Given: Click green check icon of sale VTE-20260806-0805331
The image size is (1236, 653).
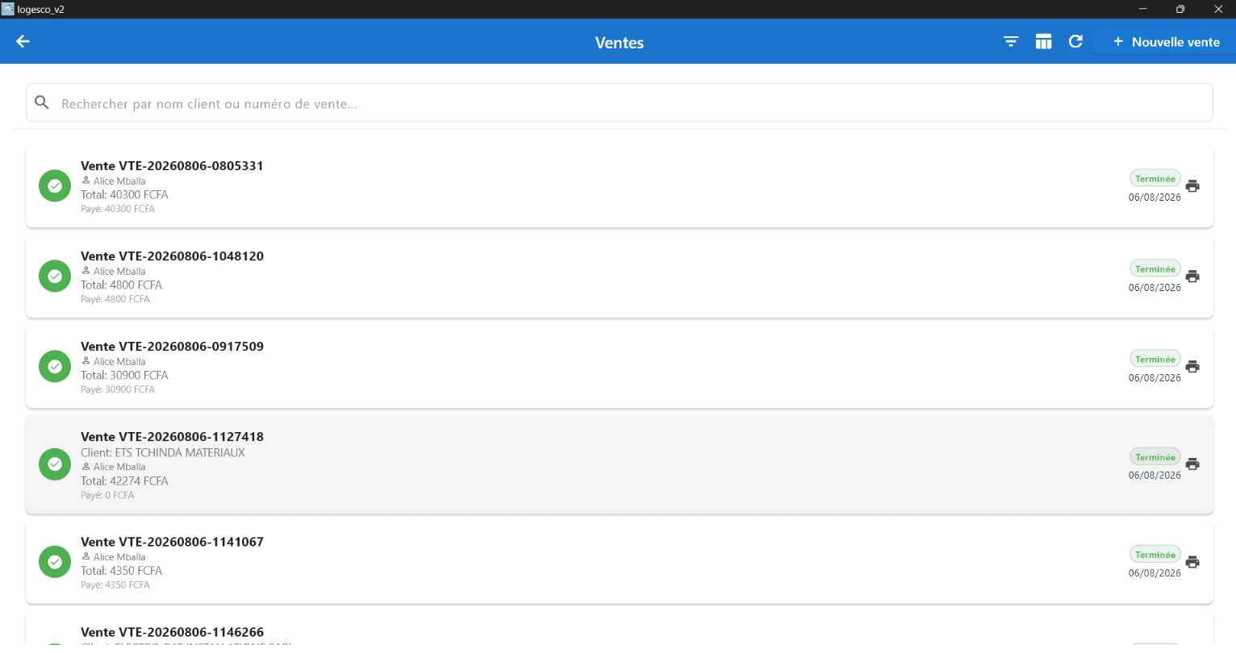Looking at the screenshot, I should [55, 186].
